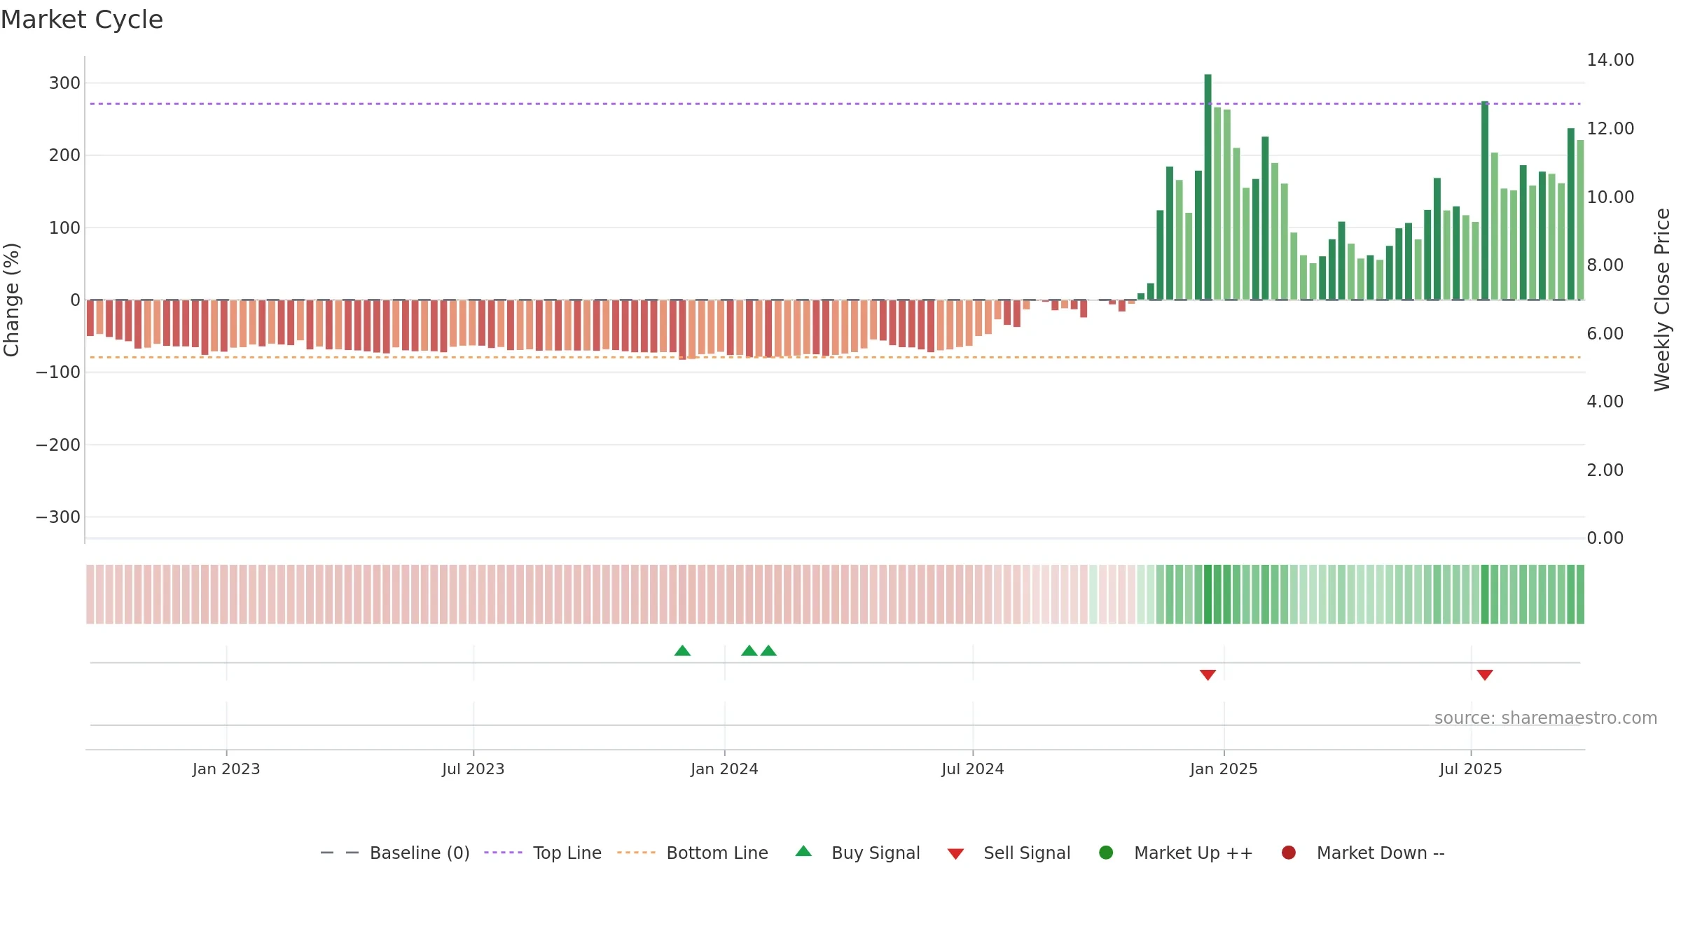Click the Baseline (0) dashed legend marker
1681x945 pixels.
[340, 853]
